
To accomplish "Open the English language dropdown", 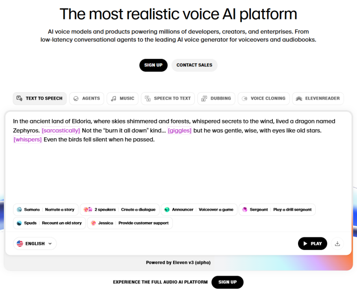I will pos(35,243).
